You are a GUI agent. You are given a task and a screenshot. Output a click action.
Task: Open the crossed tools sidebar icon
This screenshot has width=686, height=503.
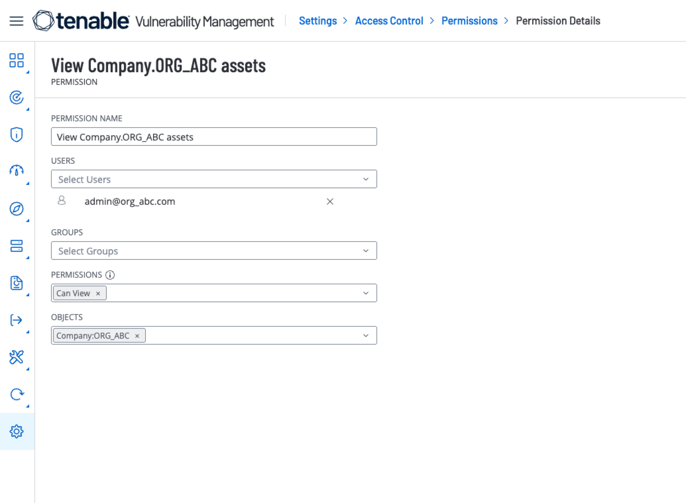(x=16, y=357)
